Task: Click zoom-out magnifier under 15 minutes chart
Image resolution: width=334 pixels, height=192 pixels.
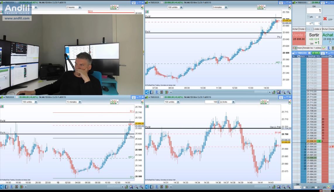Action: (x=136, y=187)
